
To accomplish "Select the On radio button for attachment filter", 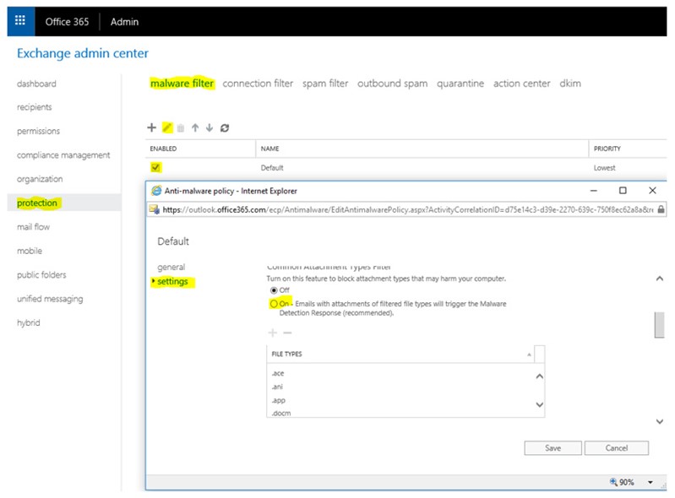I will pos(273,303).
